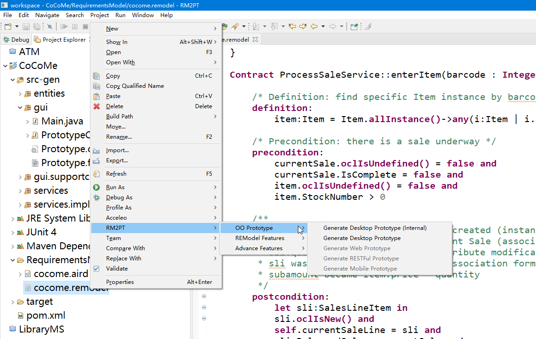Click the Previous Annotation icon
Screen dimensions: 536x339
tap(274, 27)
